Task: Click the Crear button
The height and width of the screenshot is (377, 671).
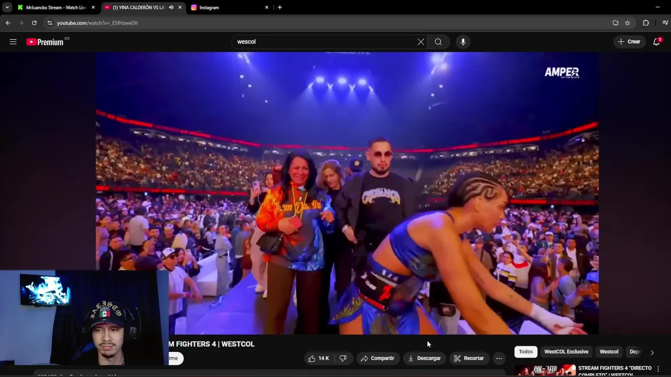Action: [x=629, y=42]
